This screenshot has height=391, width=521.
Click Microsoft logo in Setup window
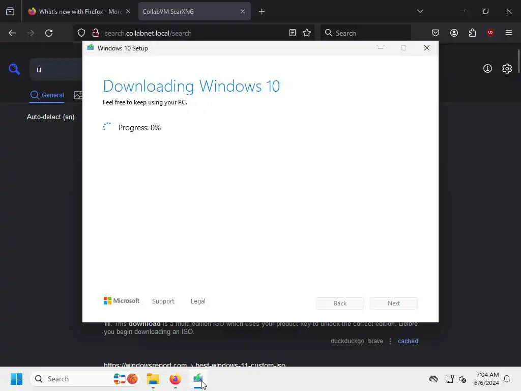pos(122,301)
